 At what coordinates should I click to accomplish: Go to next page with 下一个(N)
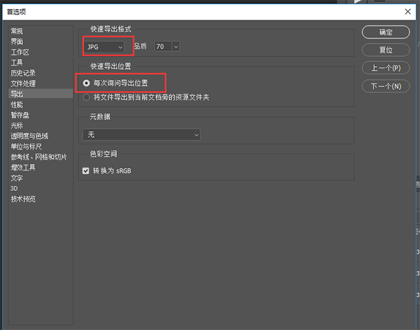385,86
